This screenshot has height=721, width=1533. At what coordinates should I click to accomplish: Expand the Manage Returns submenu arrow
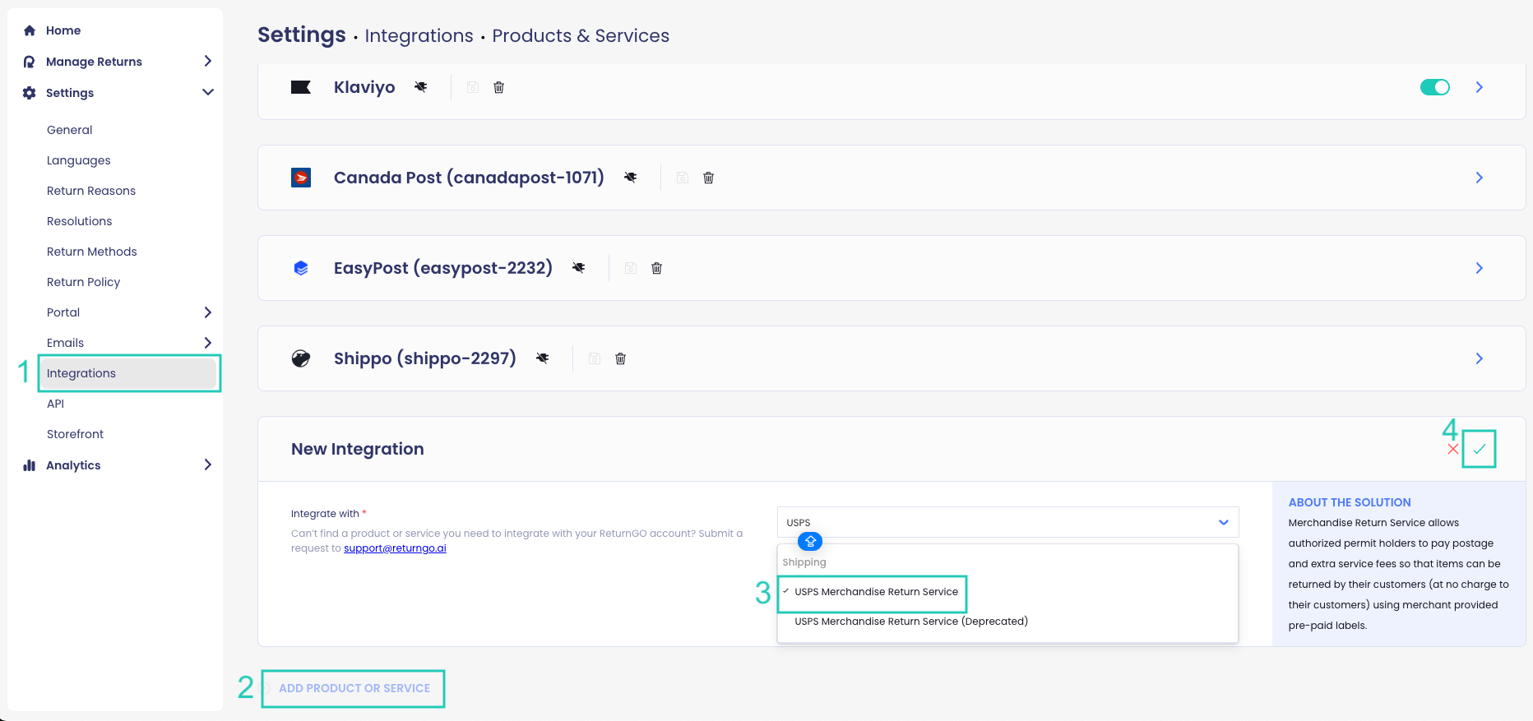pyautogui.click(x=208, y=62)
